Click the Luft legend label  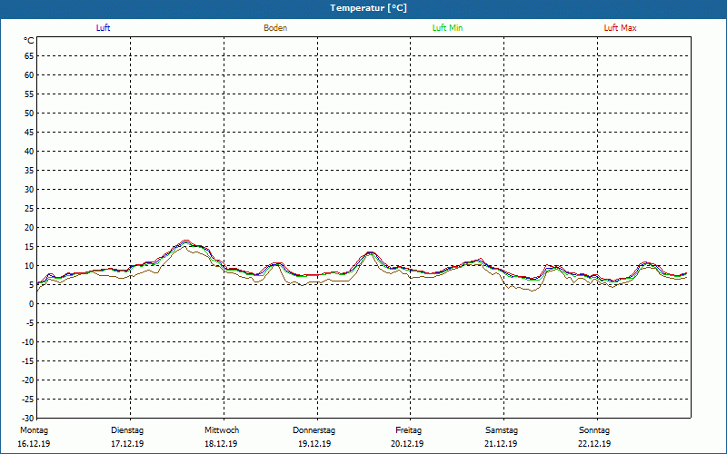(x=103, y=28)
